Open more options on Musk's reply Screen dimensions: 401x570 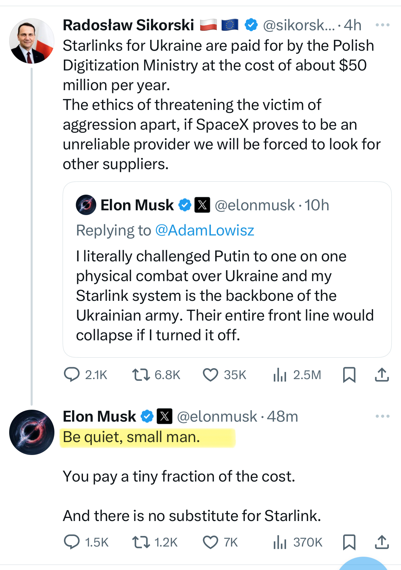tap(382, 416)
